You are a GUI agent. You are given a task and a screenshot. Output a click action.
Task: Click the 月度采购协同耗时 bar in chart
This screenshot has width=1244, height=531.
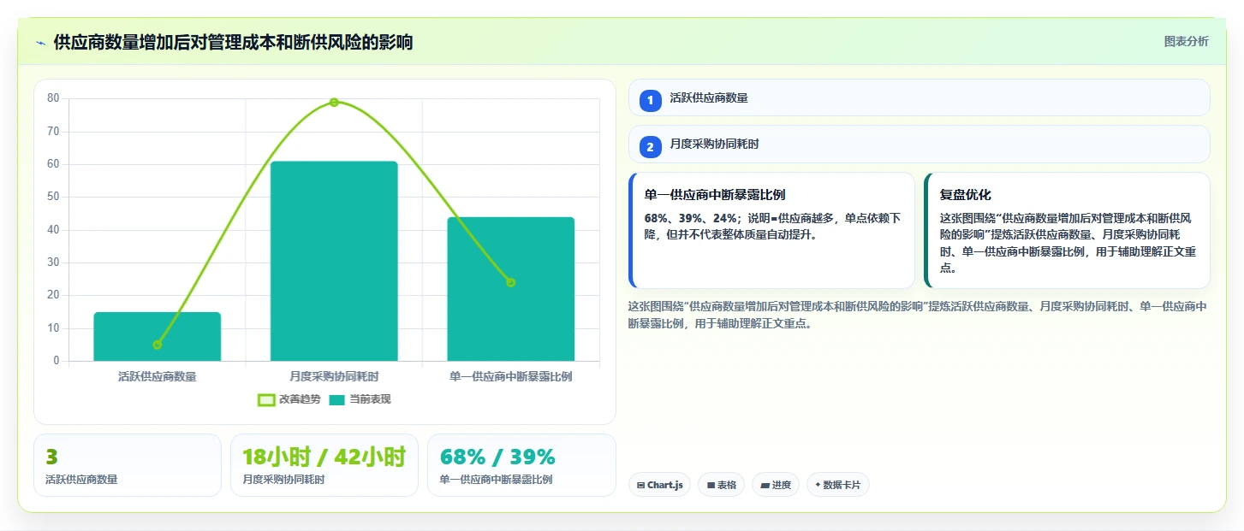click(334, 261)
